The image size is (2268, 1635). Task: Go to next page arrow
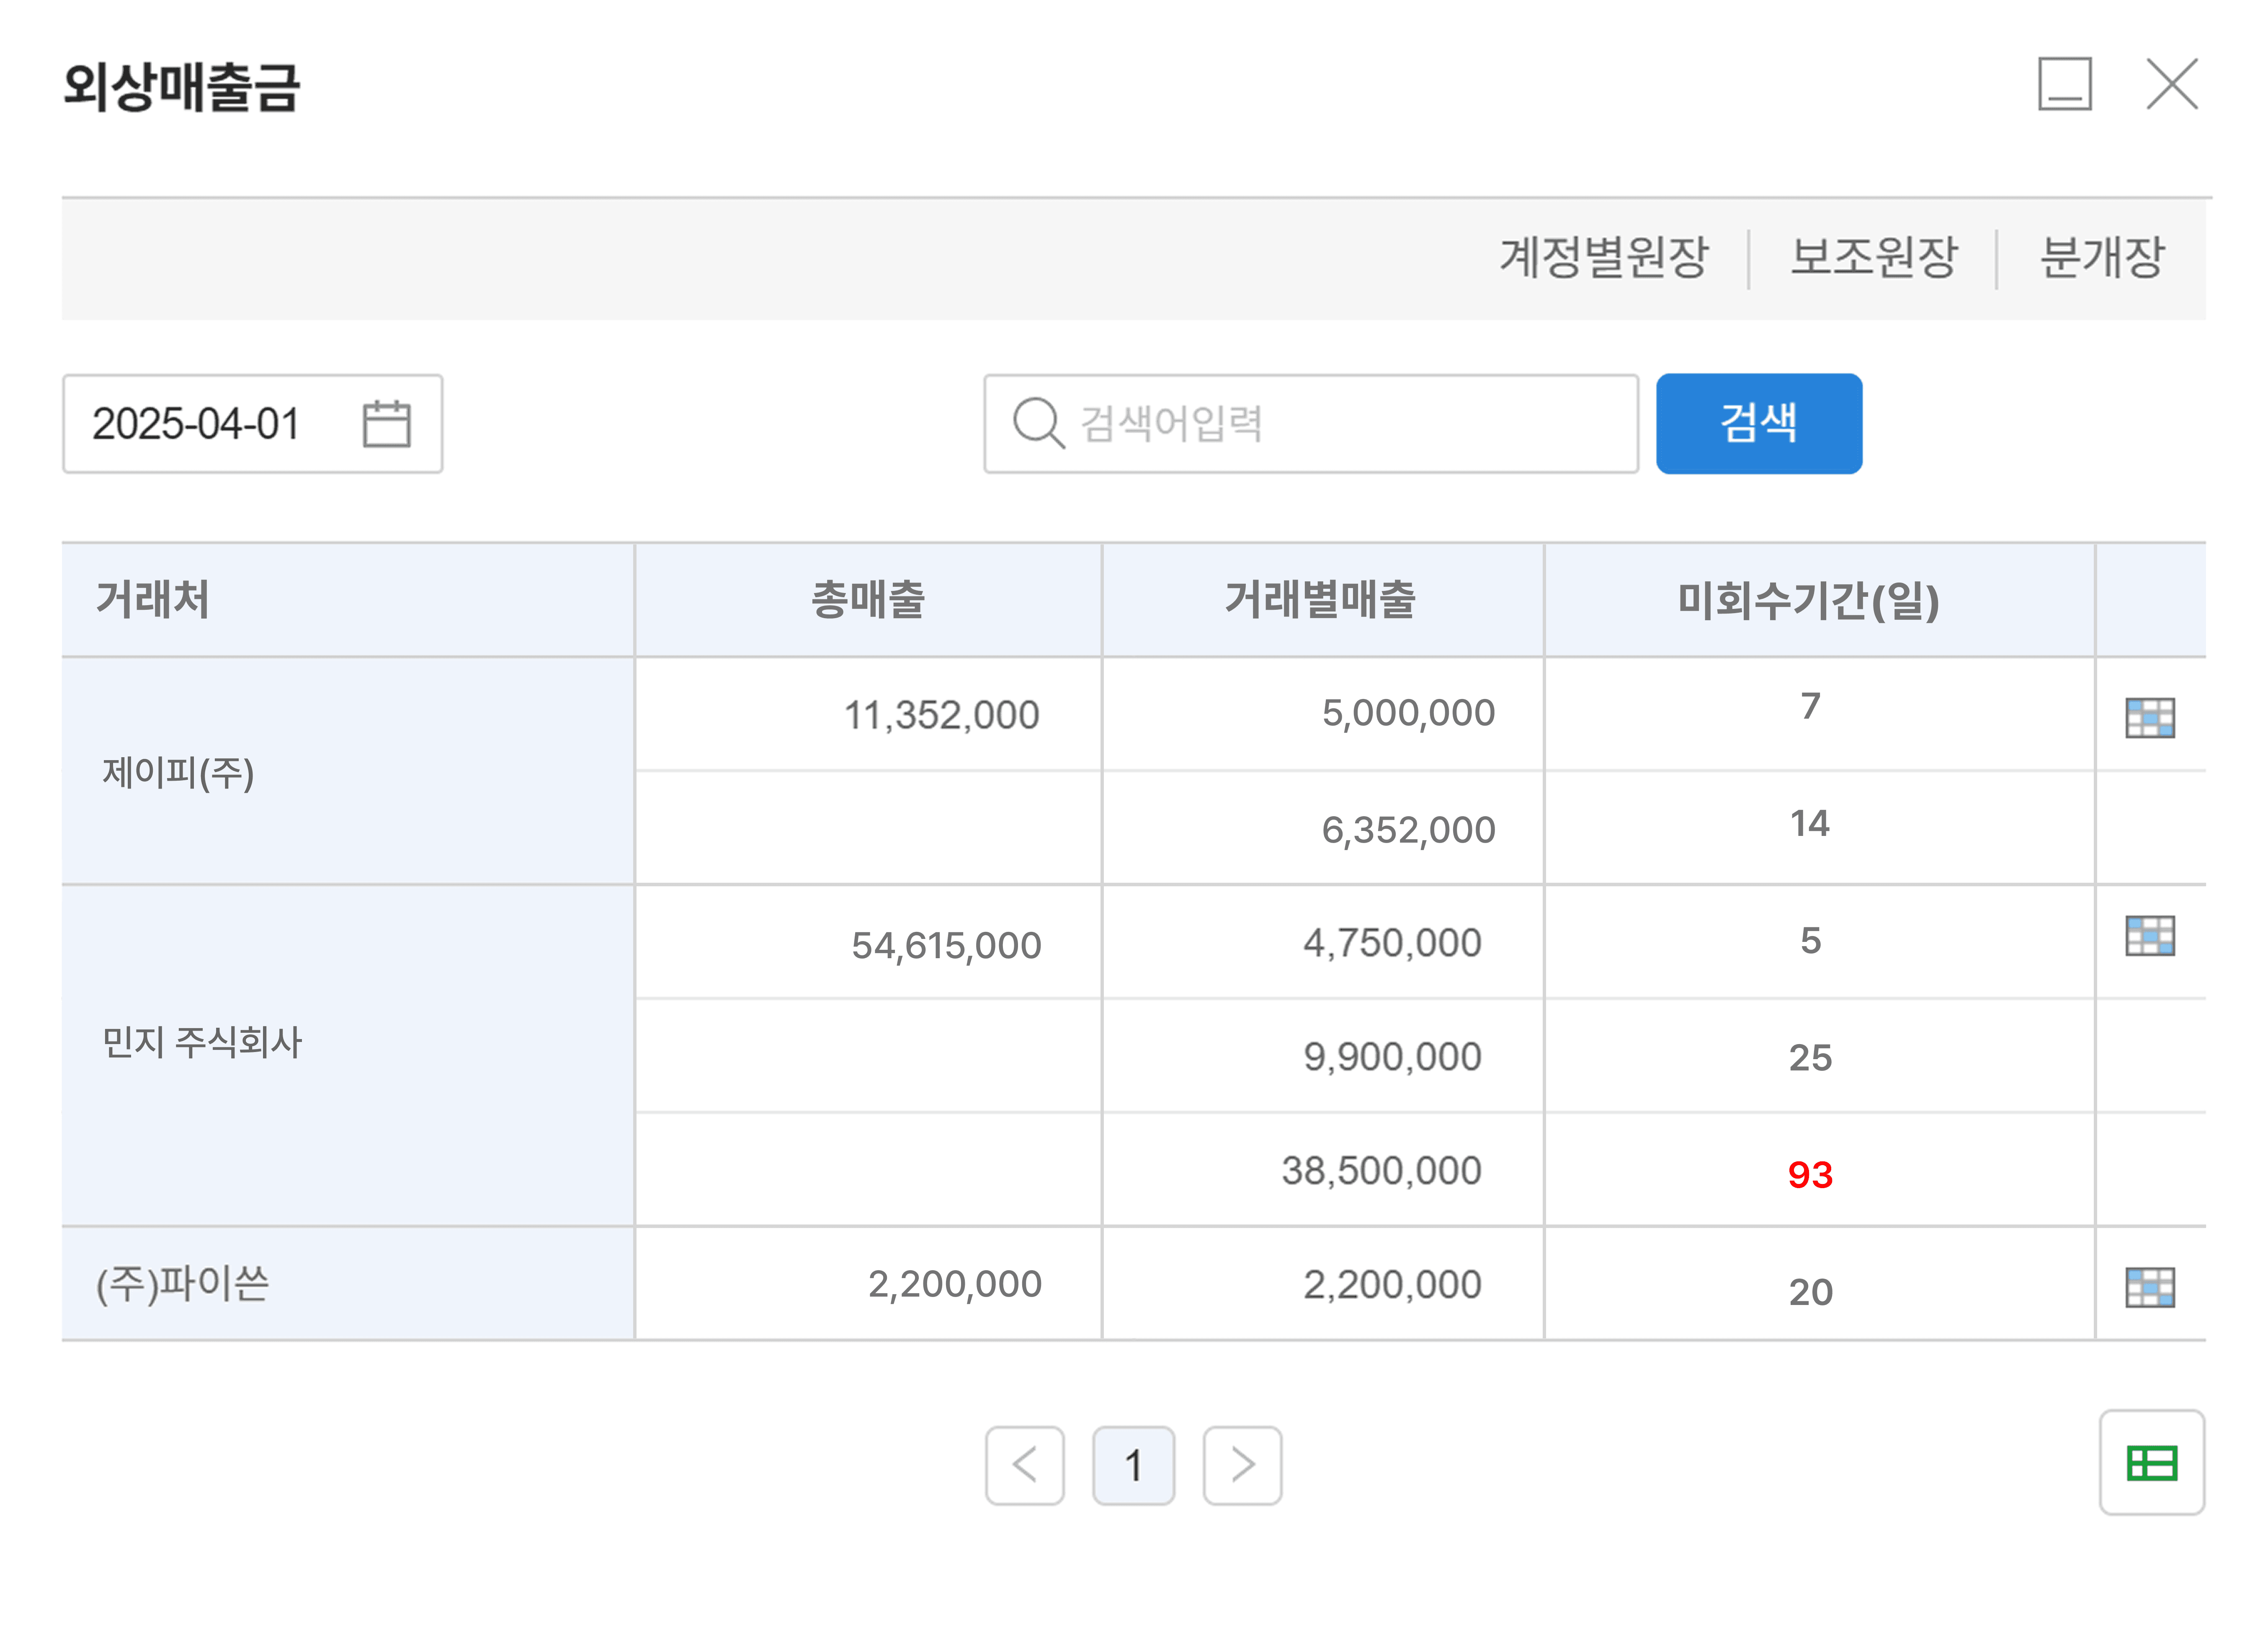pyautogui.click(x=1242, y=1465)
